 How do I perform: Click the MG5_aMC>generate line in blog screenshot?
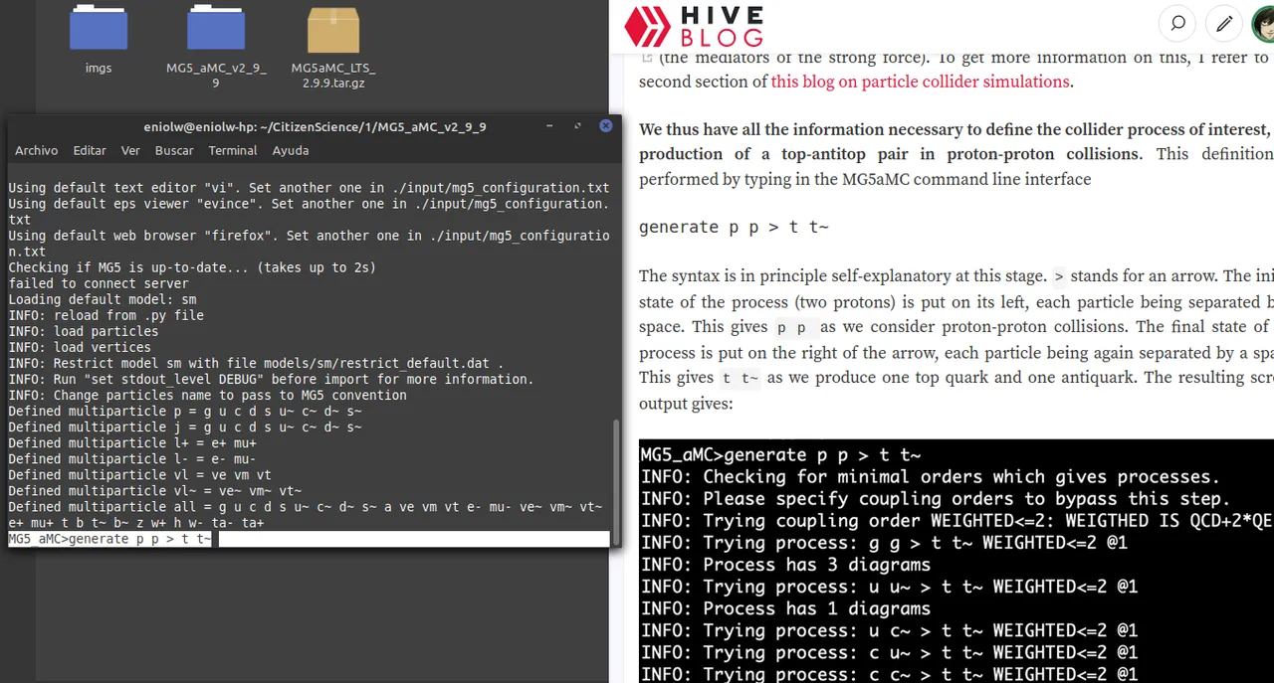click(780, 455)
